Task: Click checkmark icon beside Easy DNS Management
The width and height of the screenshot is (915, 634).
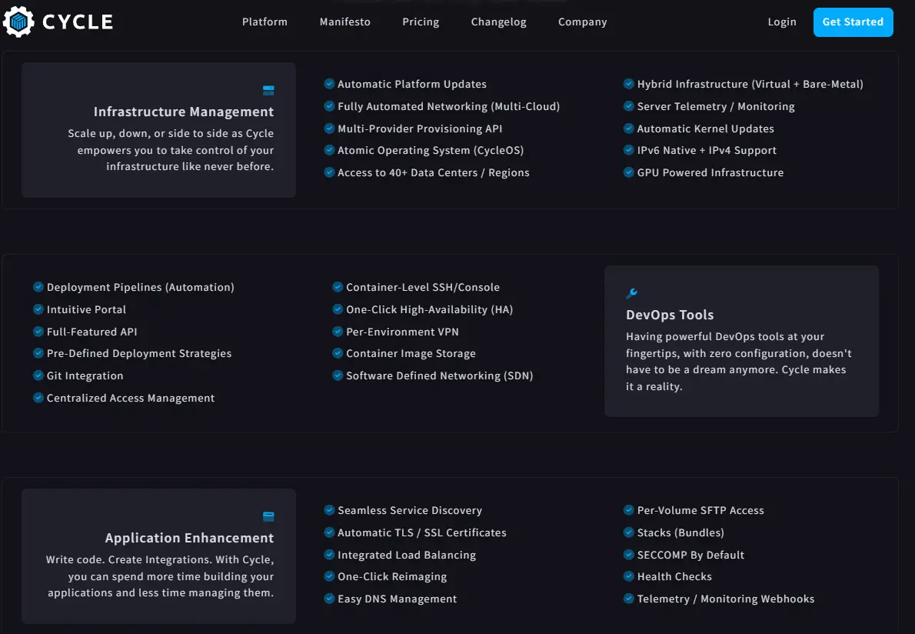Action: coord(329,599)
